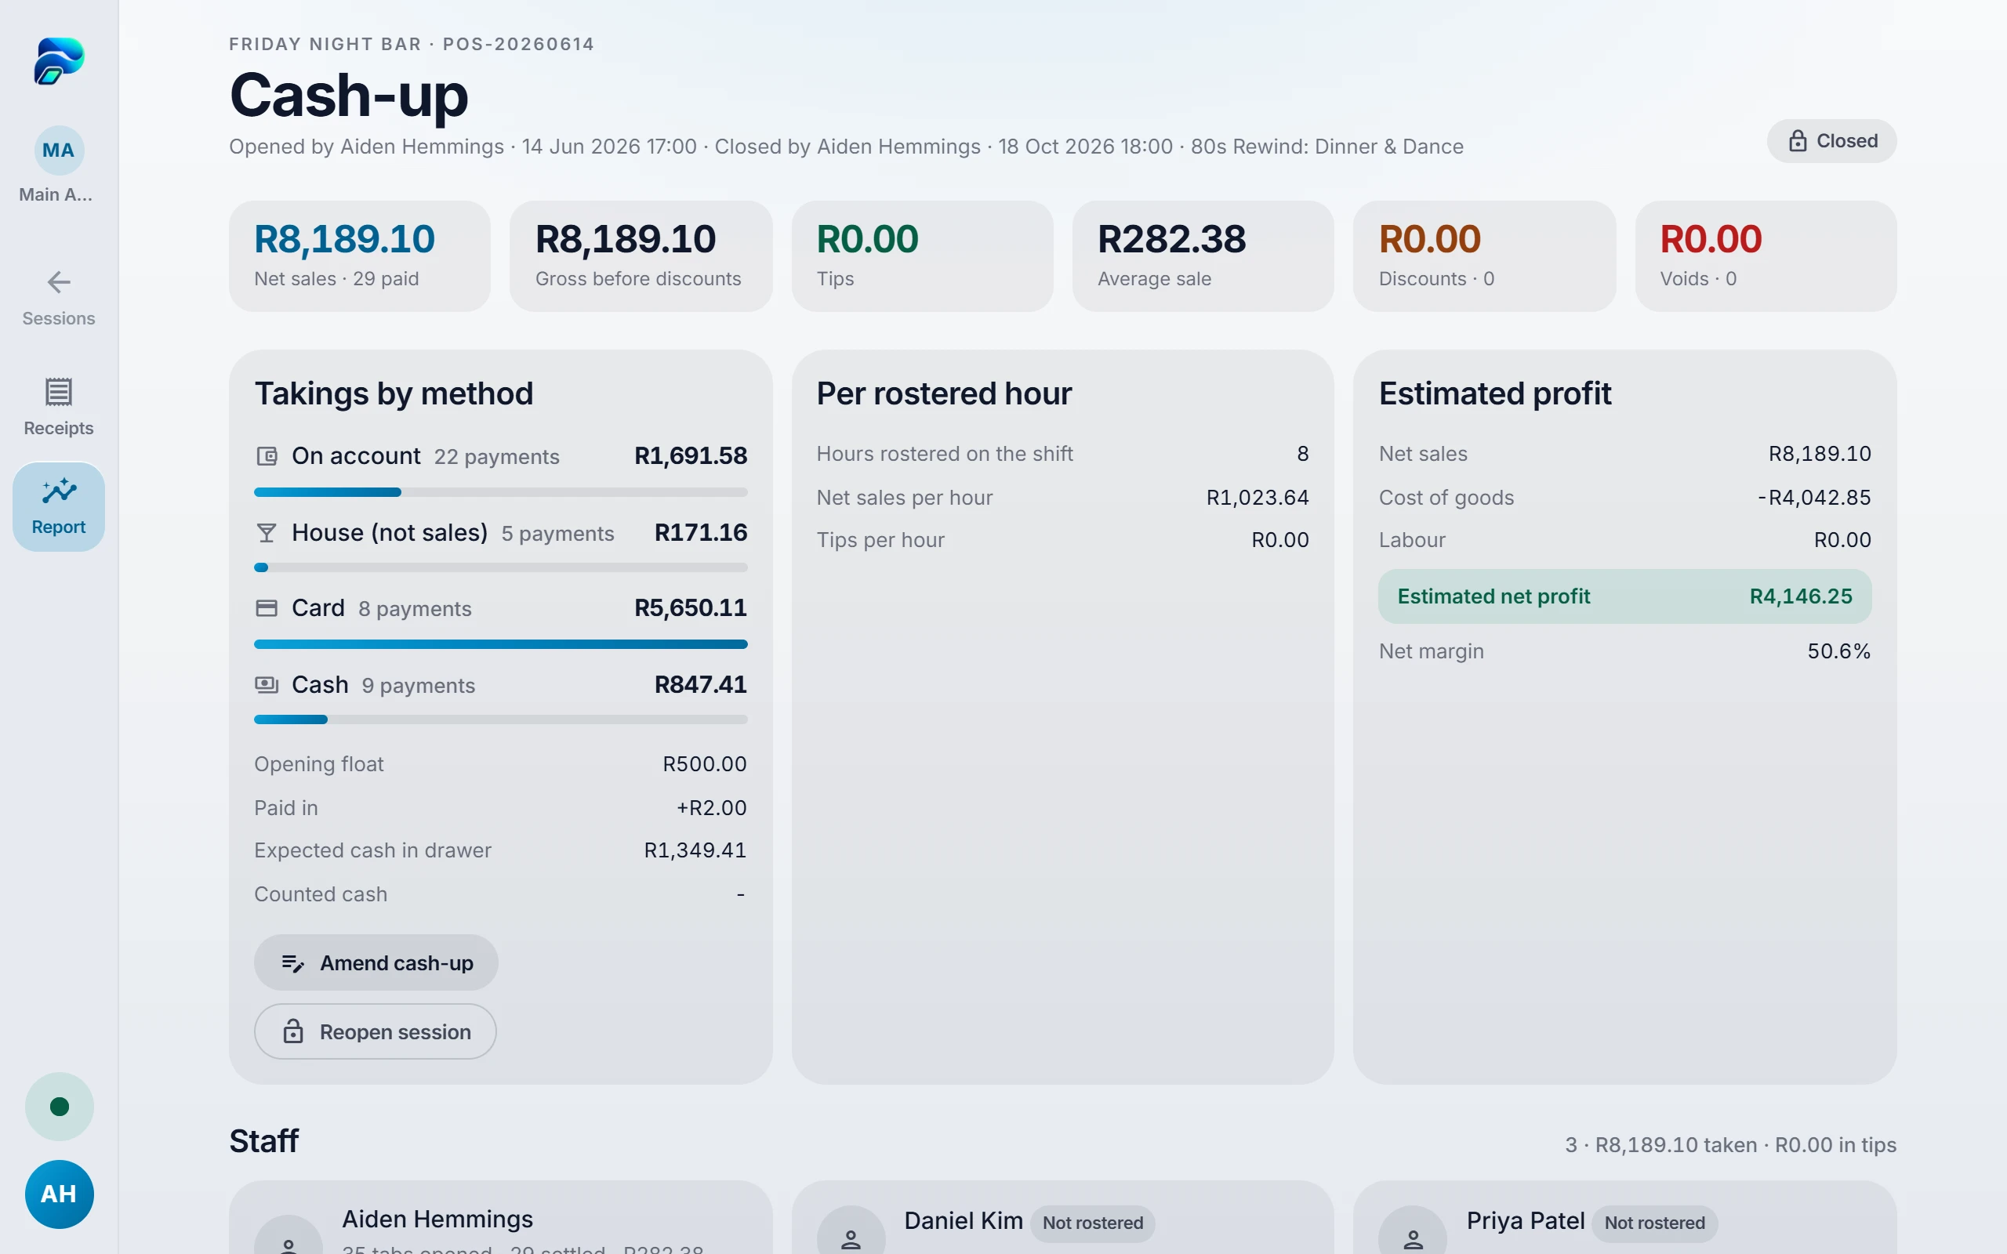Open the MA Main Account avatar
The image size is (2007, 1254).
59,150
